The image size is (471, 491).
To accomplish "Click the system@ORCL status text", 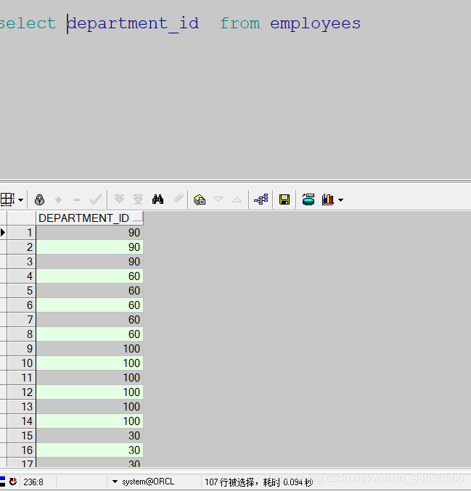I will pyautogui.click(x=148, y=482).
